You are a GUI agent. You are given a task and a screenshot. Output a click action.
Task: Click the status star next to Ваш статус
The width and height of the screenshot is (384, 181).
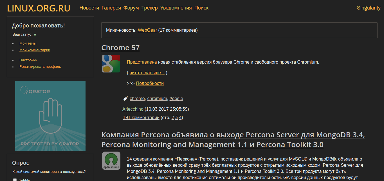tap(35, 35)
